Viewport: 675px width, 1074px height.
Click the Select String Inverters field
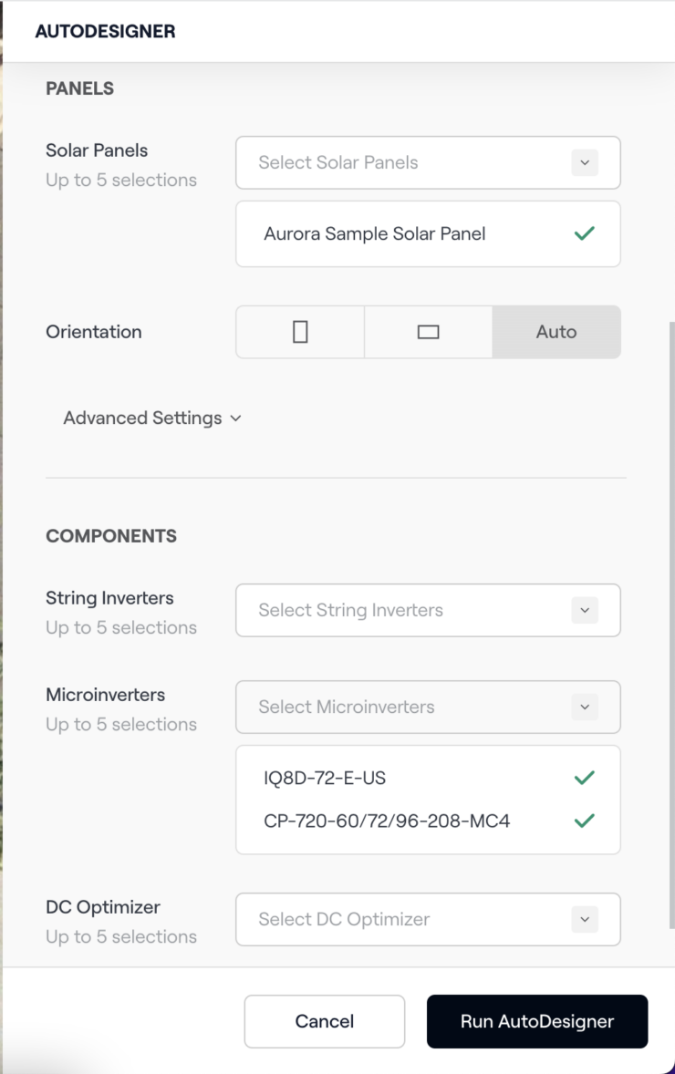click(410, 610)
